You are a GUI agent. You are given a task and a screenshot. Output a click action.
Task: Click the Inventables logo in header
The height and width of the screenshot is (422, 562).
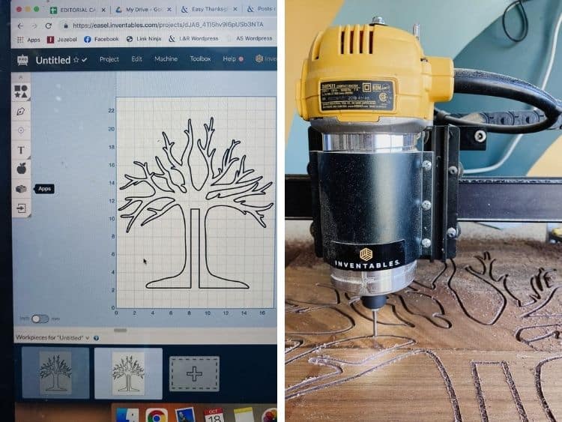[x=259, y=58]
